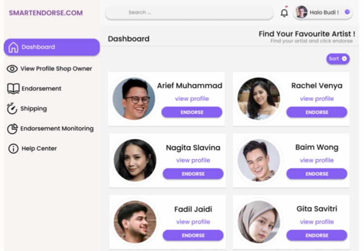Click the eye icon for View Profile
364x251 pixels.
coord(12,69)
